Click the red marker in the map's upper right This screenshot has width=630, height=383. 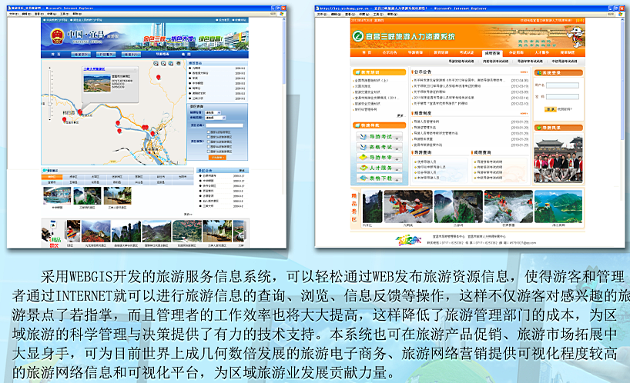pyautogui.click(x=157, y=78)
